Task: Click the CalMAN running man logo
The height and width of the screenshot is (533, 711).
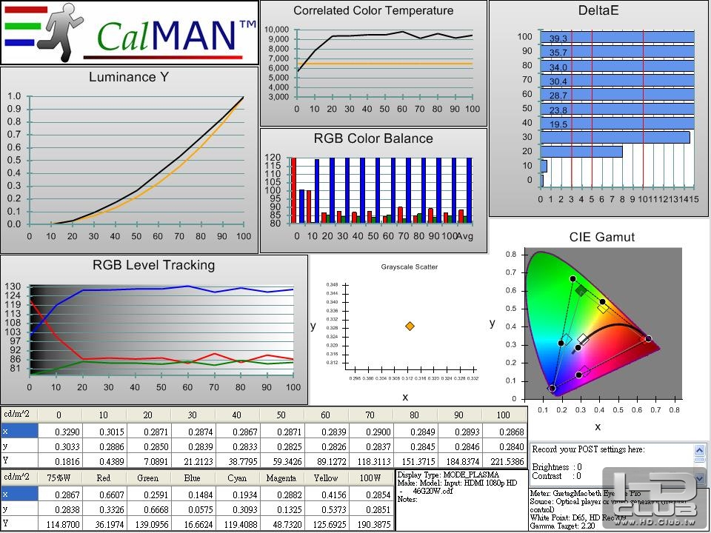Action: [x=60, y=32]
